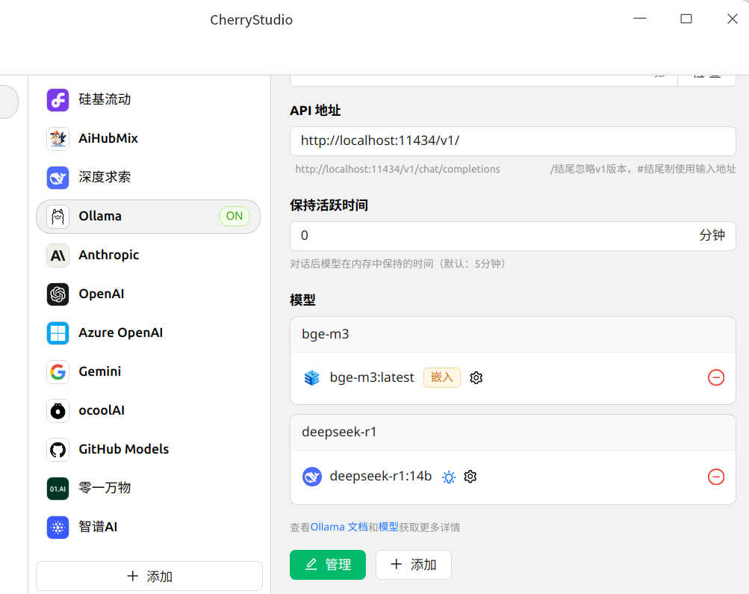Open settings gear for bge-m3:latest
The image size is (749, 594).
click(476, 377)
